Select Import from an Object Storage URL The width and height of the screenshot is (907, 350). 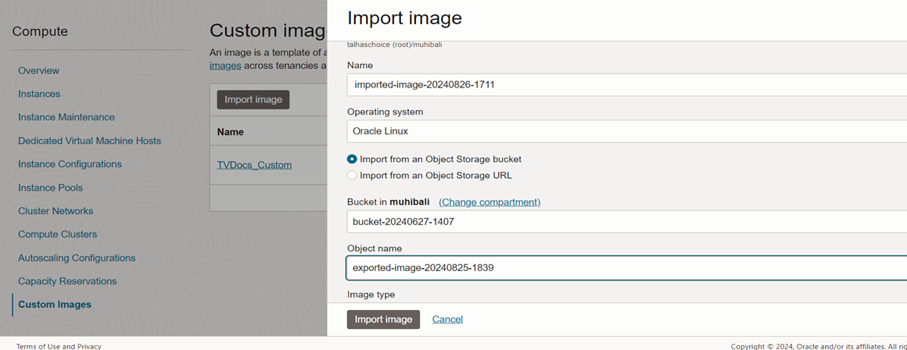[352, 176]
